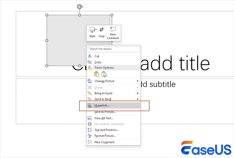The image size is (234, 158).
Task: Click the top-middle resize handle of the picture
Action: (x=80, y=15)
